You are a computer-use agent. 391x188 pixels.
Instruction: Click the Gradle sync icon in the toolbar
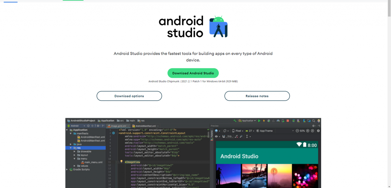(294, 121)
